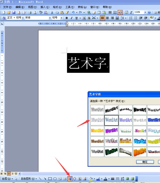Click the Format Painter brush icon
This screenshot has width=160, height=183.
point(67,12)
